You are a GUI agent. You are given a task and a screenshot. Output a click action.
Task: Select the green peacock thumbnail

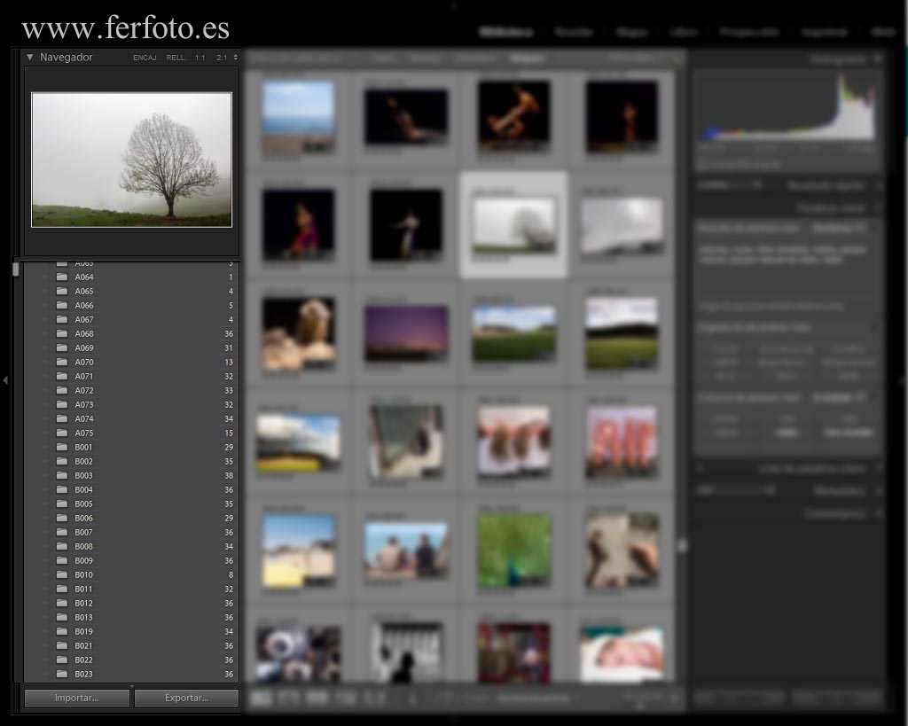click(x=513, y=550)
